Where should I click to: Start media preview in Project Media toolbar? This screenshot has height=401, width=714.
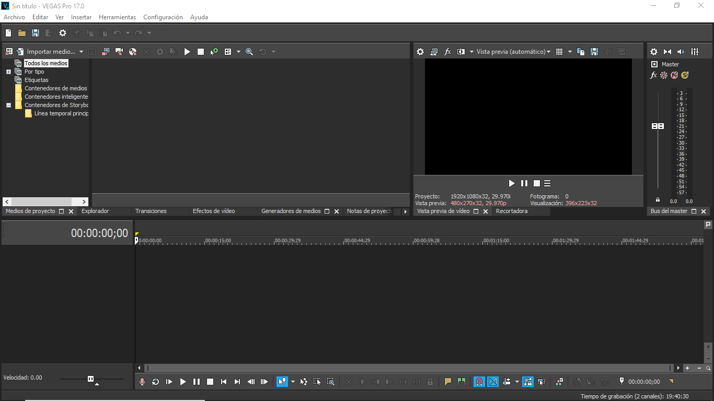tap(187, 52)
